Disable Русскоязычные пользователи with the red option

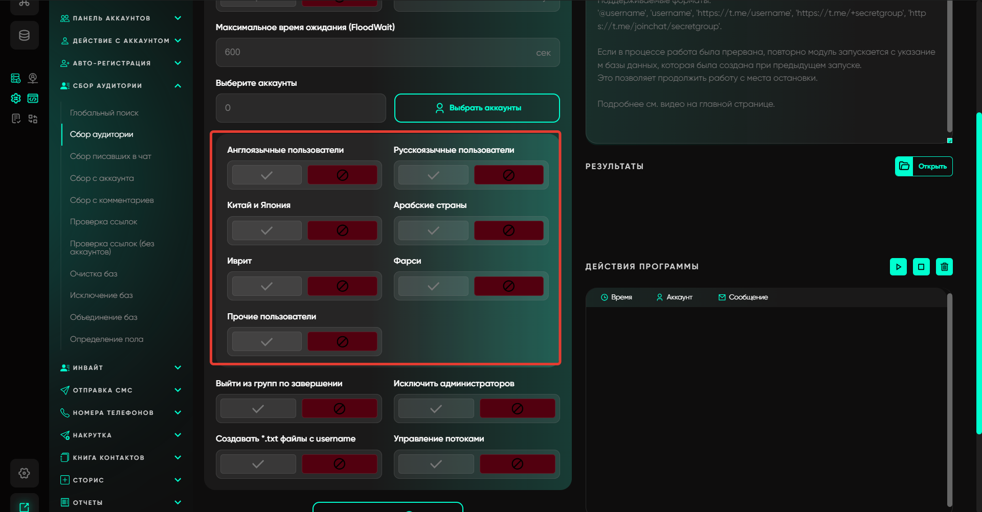[508, 175]
